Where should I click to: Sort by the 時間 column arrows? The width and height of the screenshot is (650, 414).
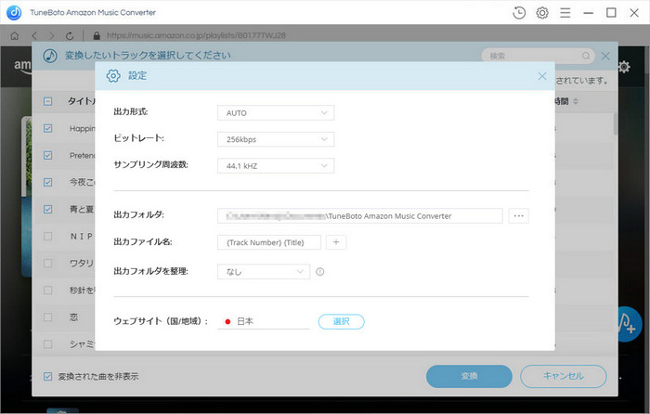(576, 101)
